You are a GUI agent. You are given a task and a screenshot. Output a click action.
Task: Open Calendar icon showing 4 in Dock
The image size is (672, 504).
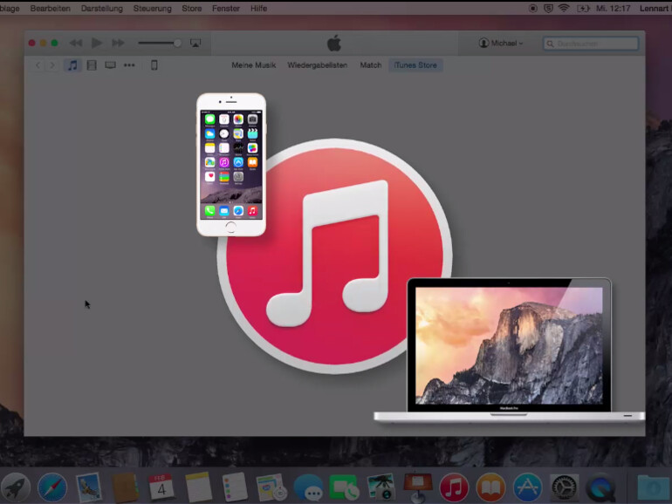pos(161,487)
